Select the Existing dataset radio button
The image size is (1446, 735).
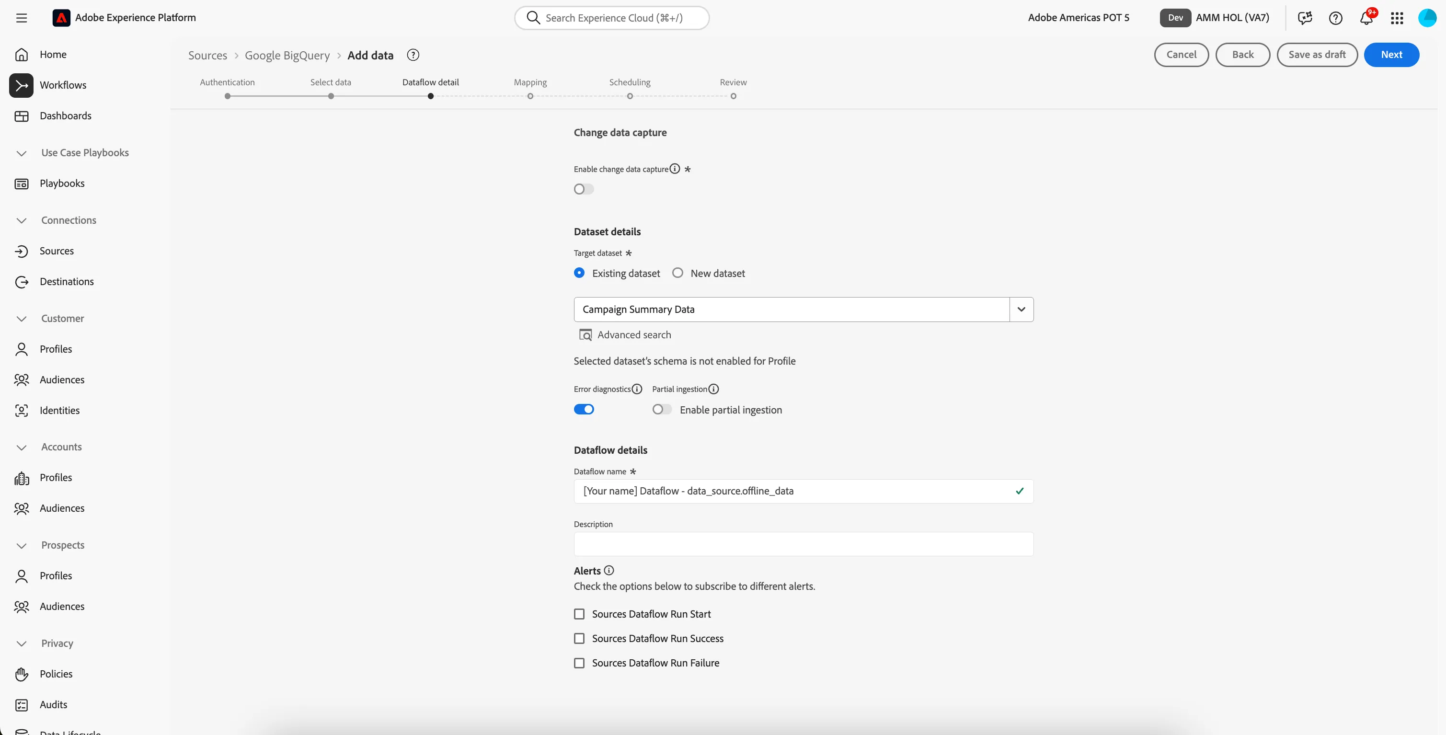point(579,273)
